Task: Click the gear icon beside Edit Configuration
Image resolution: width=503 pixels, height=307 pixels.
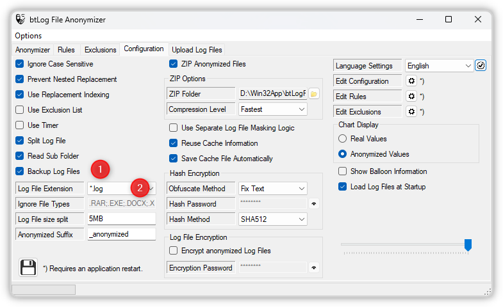Action: coord(412,81)
